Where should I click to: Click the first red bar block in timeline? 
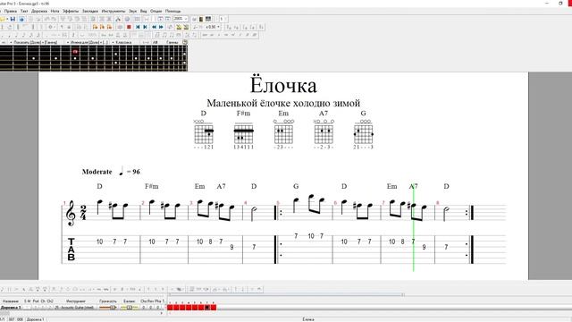click(x=170, y=308)
